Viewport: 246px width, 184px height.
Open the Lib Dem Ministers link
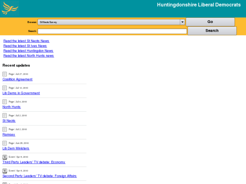coord(16,148)
